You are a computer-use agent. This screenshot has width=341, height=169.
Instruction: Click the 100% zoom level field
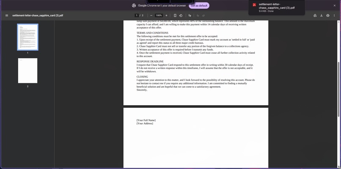(x=159, y=16)
